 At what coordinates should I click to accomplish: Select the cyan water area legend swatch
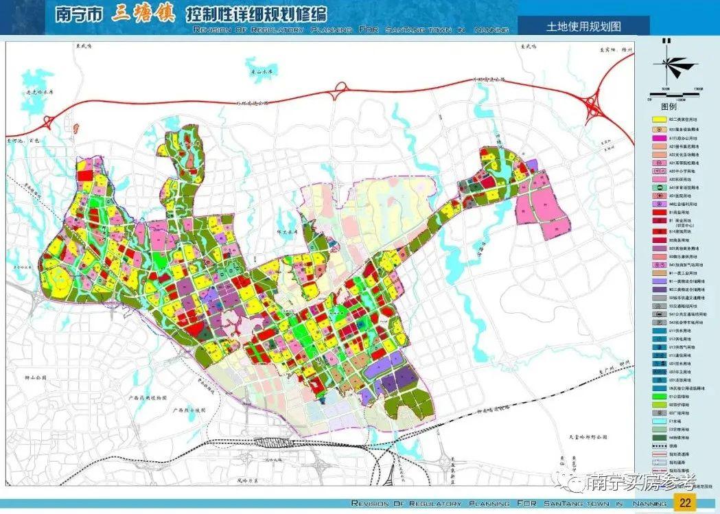click(x=658, y=420)
